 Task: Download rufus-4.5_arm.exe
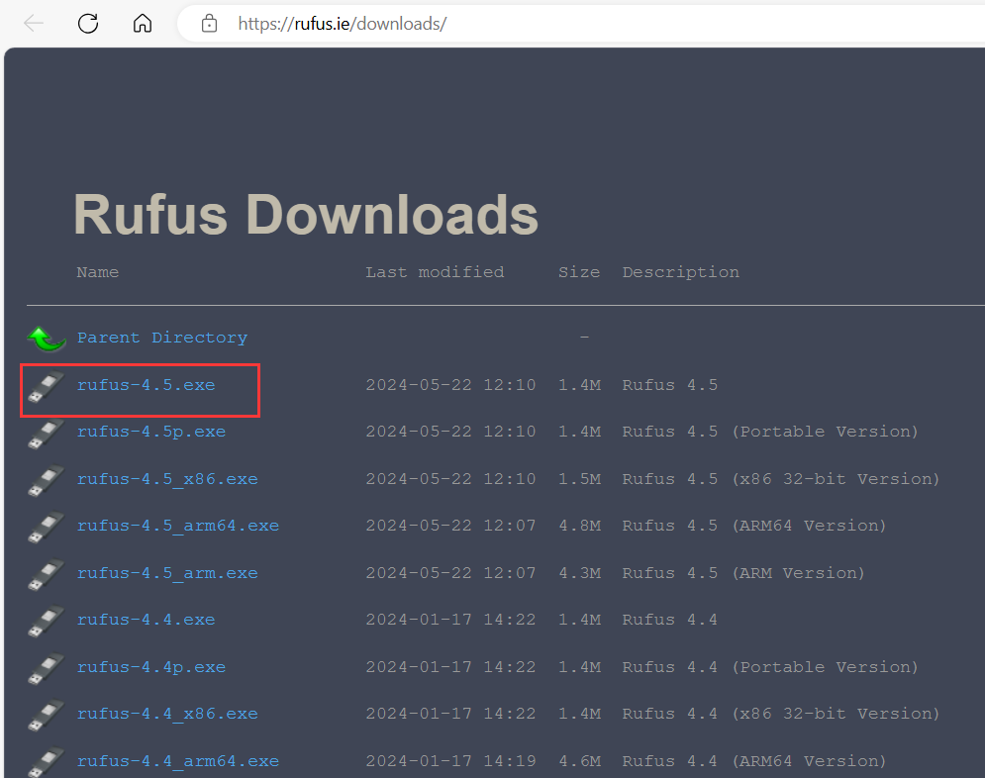(167, 573)
